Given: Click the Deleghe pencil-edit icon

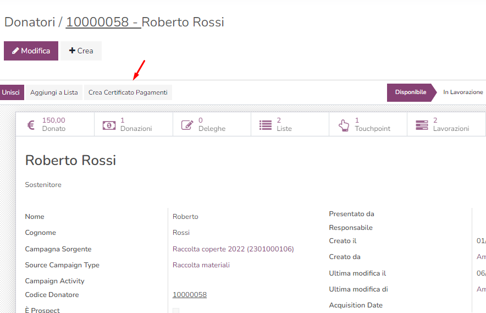Looking at the screenshot, I should pyautogui.click(x=187, y=125).
